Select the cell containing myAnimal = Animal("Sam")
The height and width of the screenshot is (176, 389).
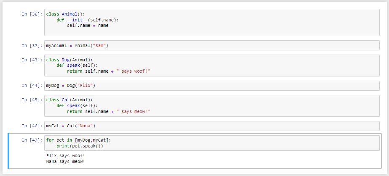click(211, 45)
